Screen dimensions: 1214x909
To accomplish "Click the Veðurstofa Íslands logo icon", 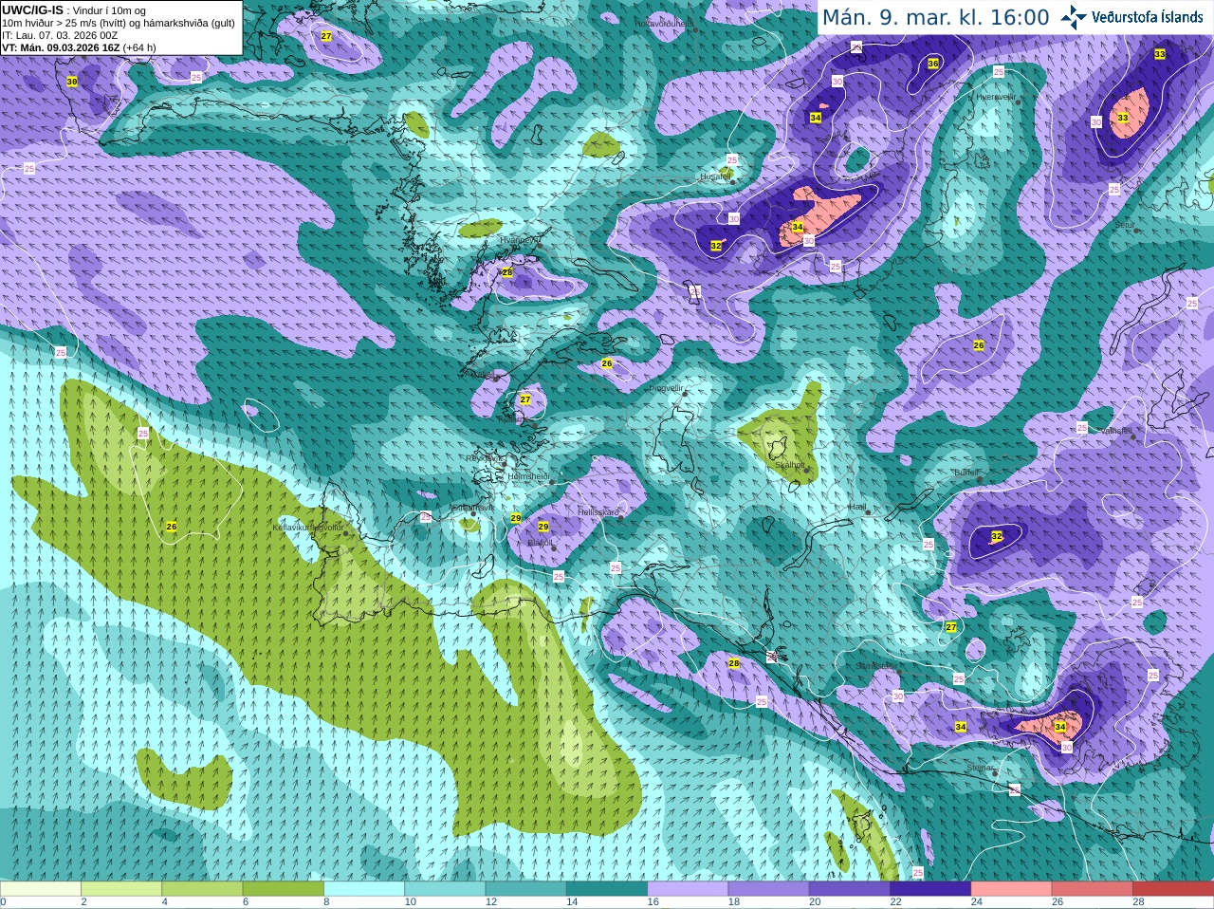I will (1074, 17).
